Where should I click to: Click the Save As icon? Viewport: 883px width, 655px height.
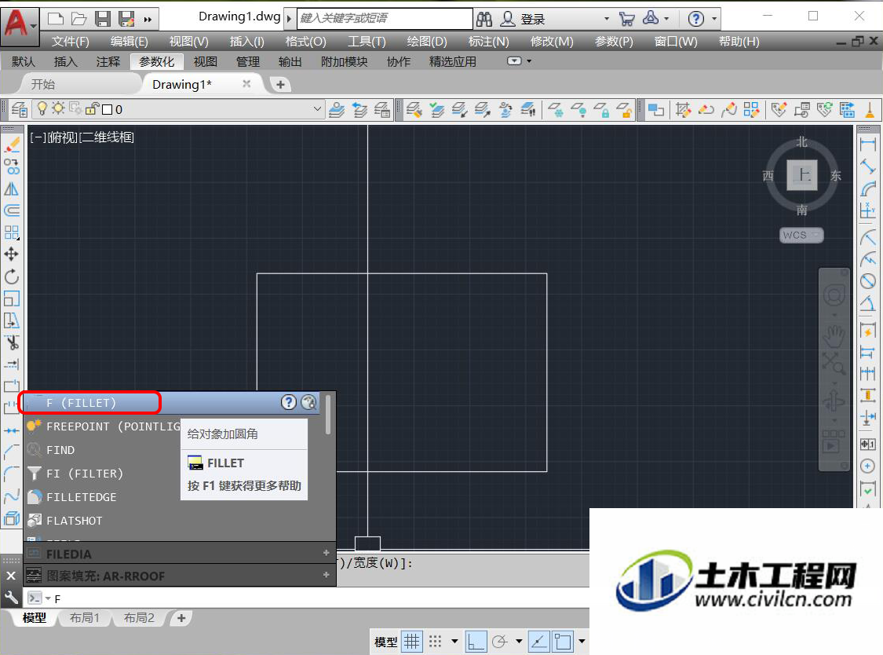click(x=126, y=19)
